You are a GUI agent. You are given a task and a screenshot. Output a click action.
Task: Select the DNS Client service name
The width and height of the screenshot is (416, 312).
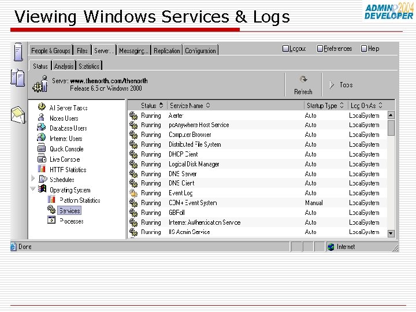(x=181, y=183)
